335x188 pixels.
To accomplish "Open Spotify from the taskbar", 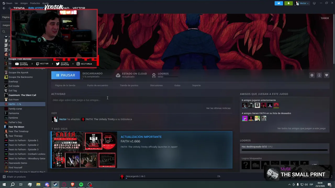I will (81, 185).
